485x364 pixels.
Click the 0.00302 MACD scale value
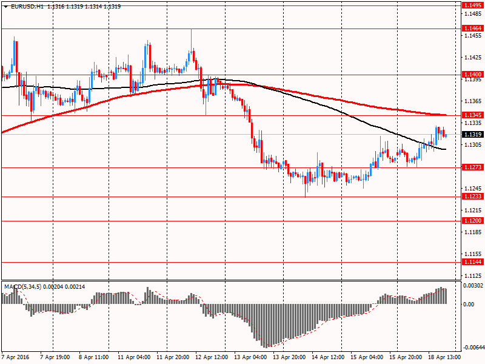473,285
